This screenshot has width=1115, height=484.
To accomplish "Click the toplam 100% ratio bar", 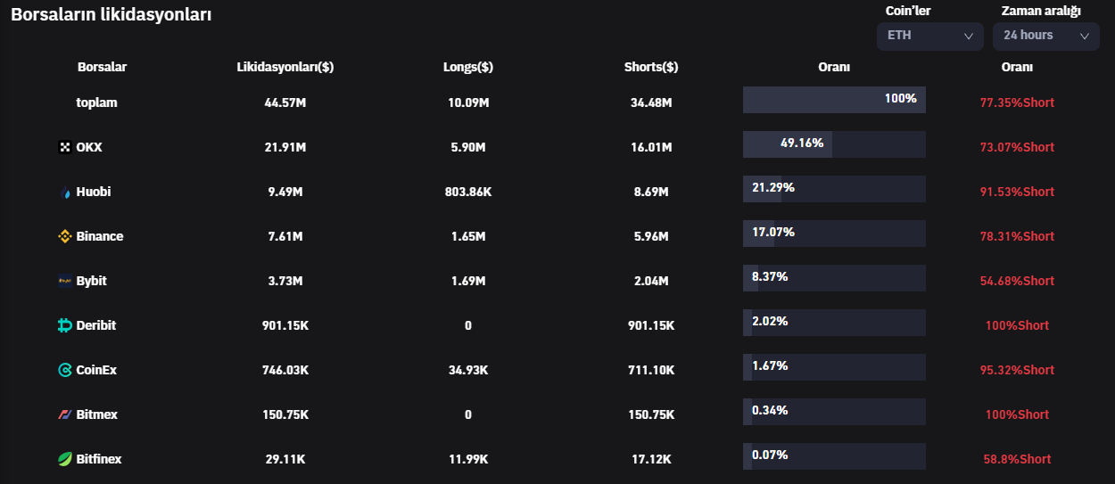I will point(834,100).
